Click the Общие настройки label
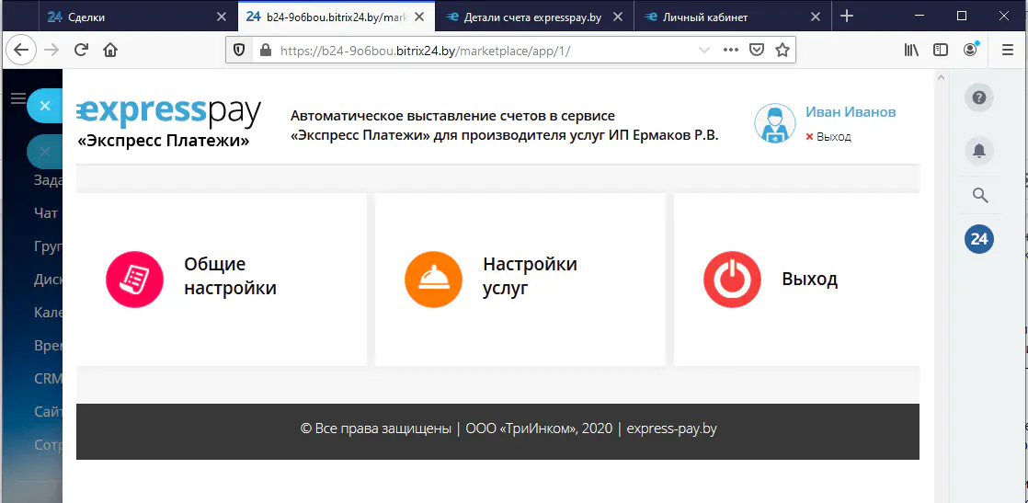Screen dimensions: 1028x503 tap(230, 276)
